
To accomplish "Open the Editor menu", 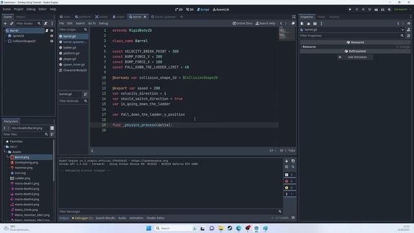I will [42, 9].
